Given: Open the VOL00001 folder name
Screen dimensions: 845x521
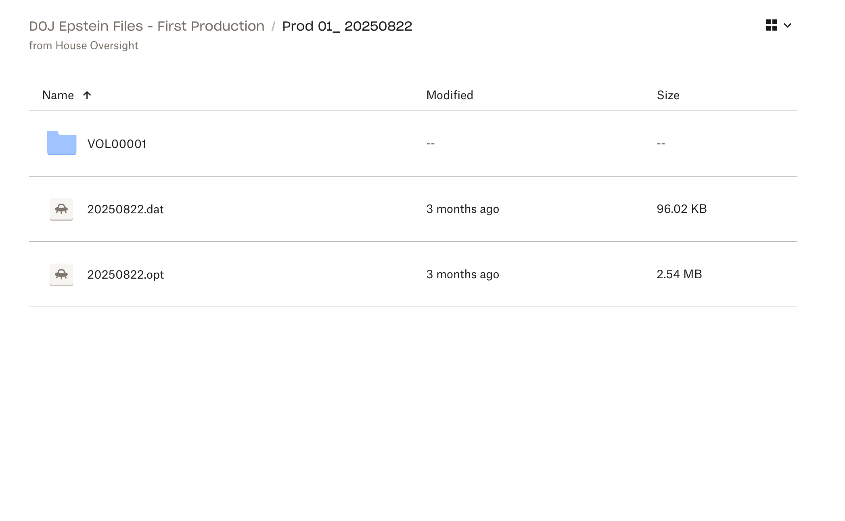Looking at the screenshot, I should point(117,144).
